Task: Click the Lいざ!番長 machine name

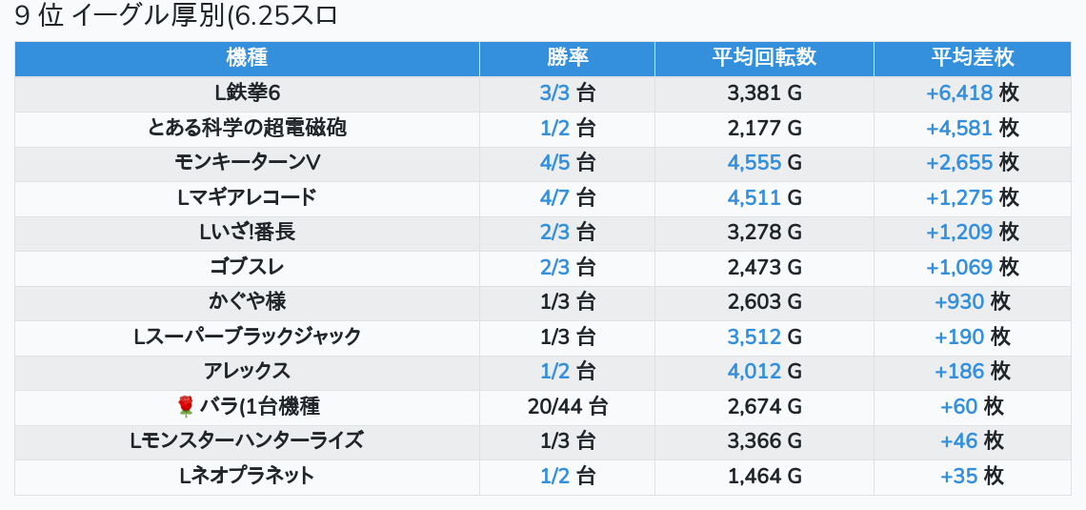Action: click(x=247, y=233)
